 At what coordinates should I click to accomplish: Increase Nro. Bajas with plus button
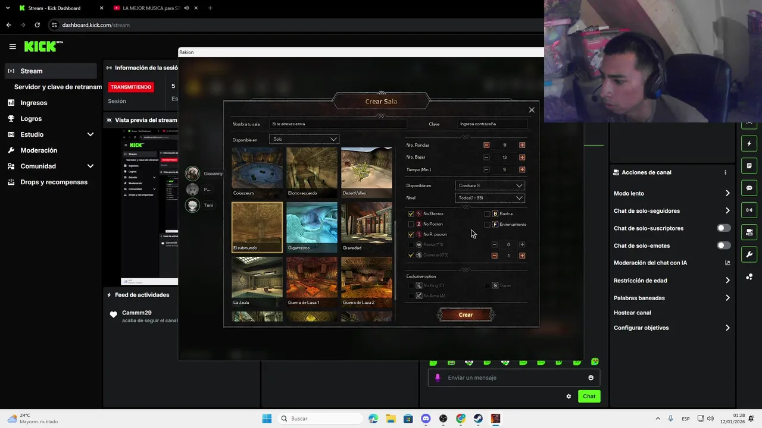(x=522, y=158)
